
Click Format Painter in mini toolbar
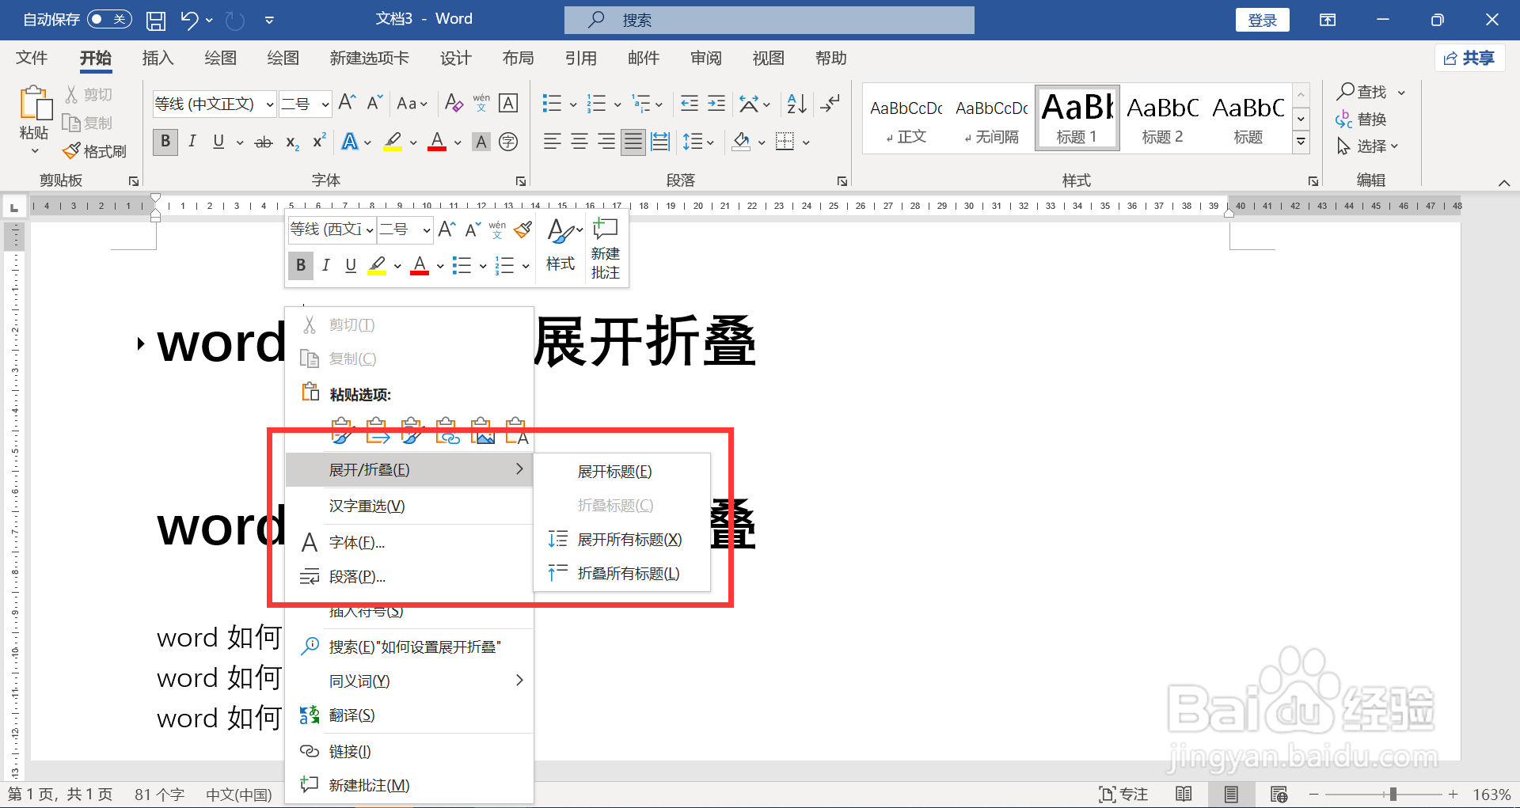[522, 230]
